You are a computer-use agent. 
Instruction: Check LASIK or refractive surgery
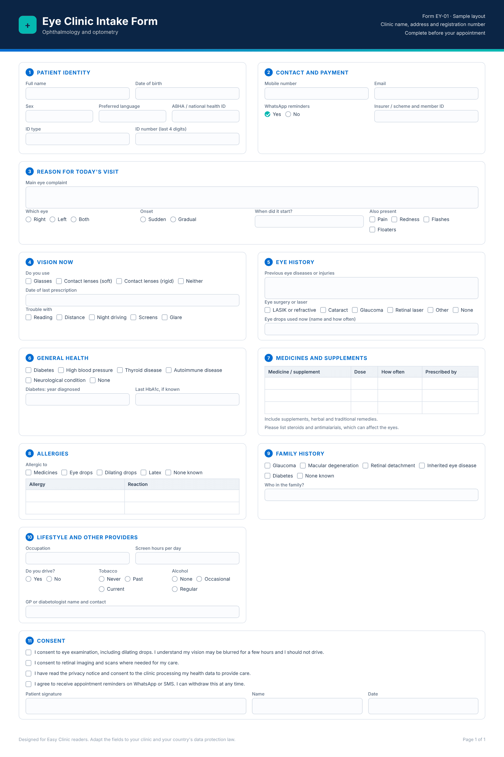[267, 310]
